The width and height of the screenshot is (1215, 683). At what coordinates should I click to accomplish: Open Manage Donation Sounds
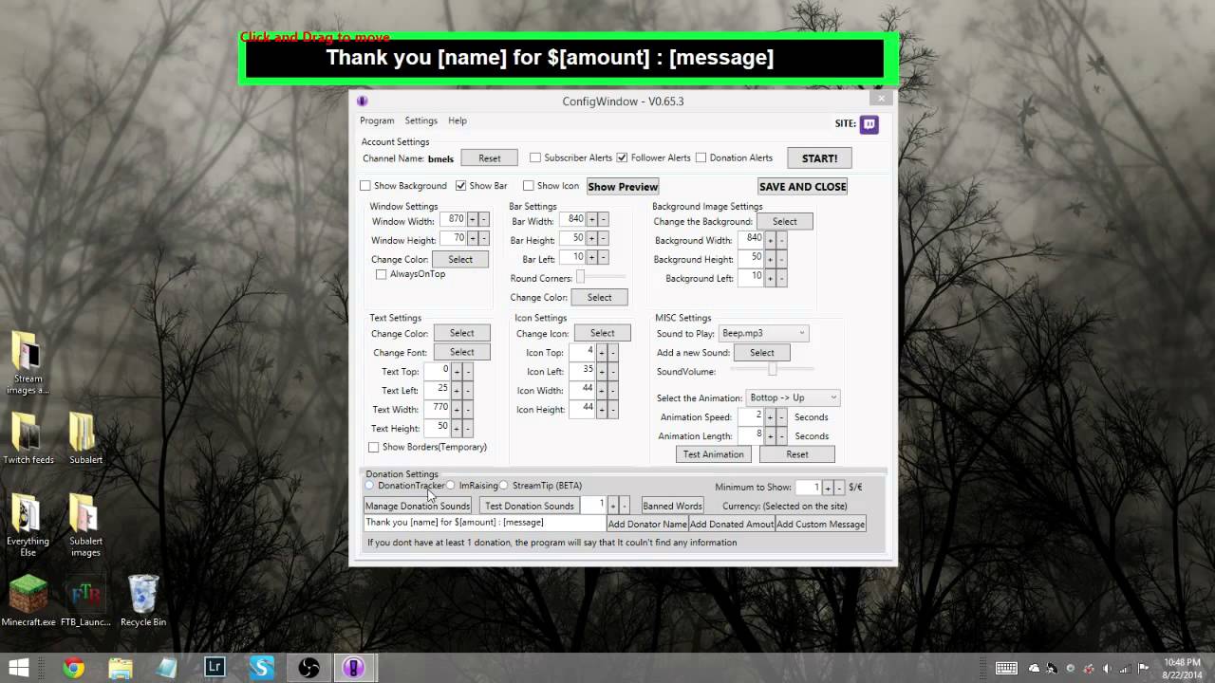point(418,506)
